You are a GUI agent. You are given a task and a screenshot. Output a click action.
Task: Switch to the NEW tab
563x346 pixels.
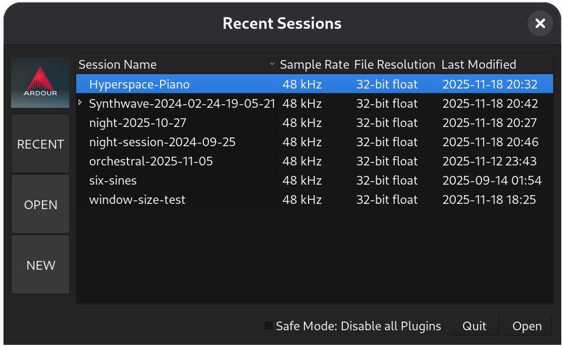tap(41, 265)
